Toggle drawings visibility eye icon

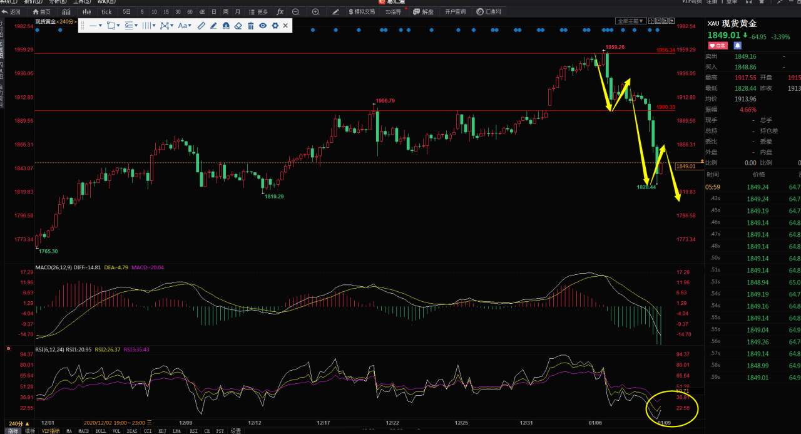(263, 26)
